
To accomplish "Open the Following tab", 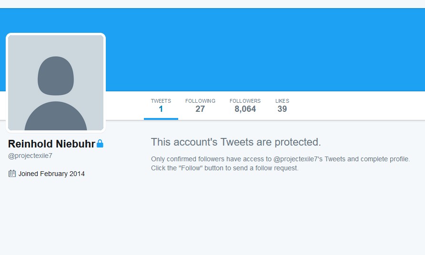I will tap(200, 106).
